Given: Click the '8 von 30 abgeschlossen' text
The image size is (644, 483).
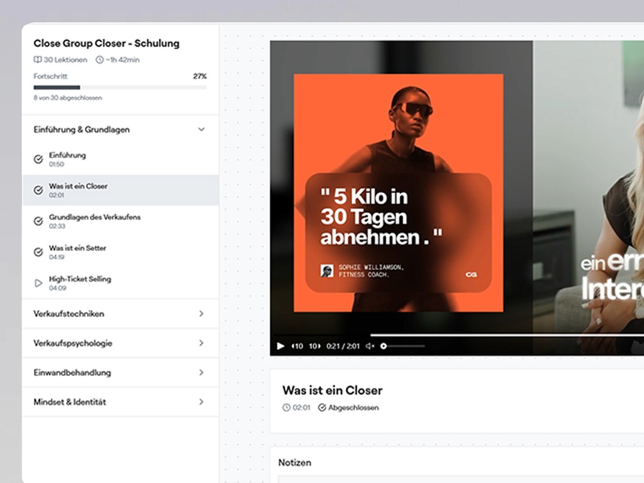Looking at the screenshot, I should (x=68, y=97).
